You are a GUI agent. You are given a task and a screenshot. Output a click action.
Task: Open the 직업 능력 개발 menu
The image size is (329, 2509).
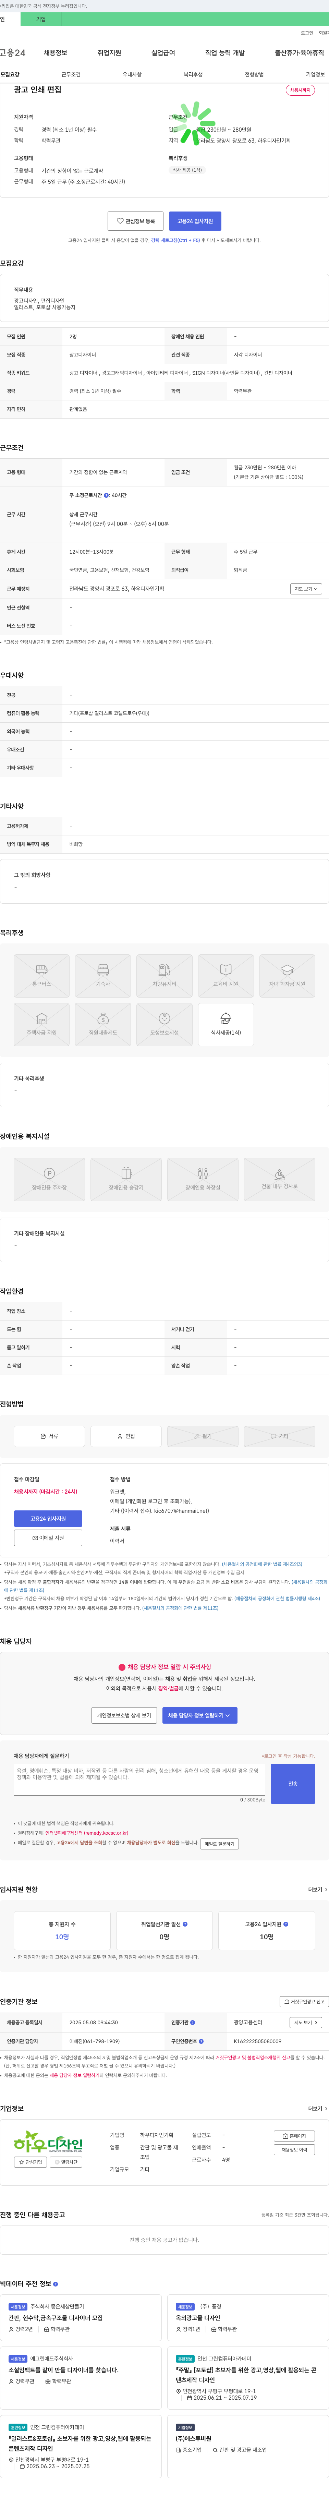point(225,52)
